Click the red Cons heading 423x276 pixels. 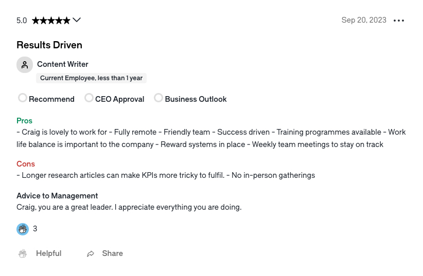[26, 164]
